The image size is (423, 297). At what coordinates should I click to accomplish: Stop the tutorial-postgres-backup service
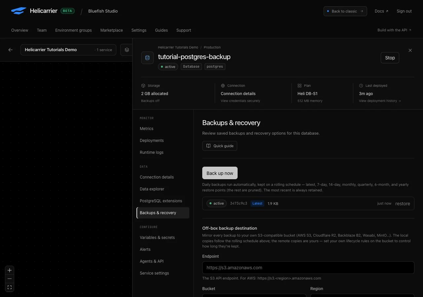390,58
